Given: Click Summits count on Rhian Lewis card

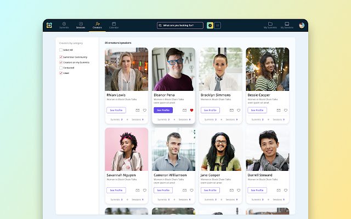Looking at the screenshot, I should tap(116, 119).
